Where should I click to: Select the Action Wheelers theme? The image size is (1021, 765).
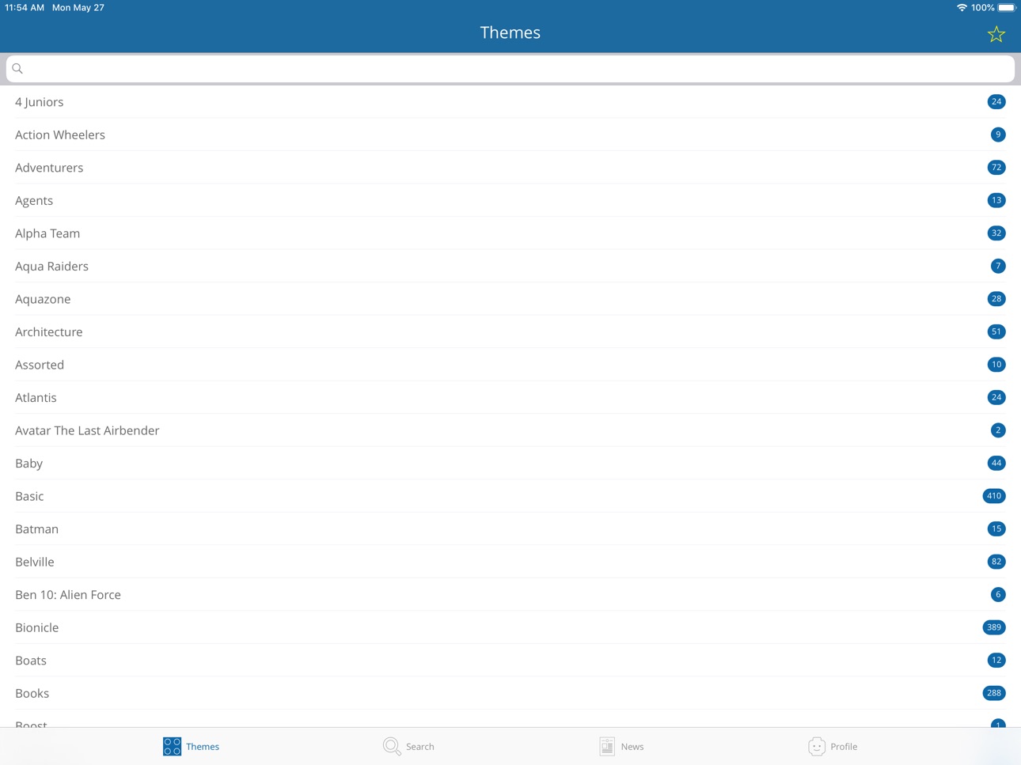coord(511,134)
